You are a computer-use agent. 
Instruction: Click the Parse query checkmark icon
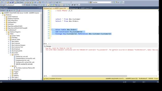click(x=42, y=5)
